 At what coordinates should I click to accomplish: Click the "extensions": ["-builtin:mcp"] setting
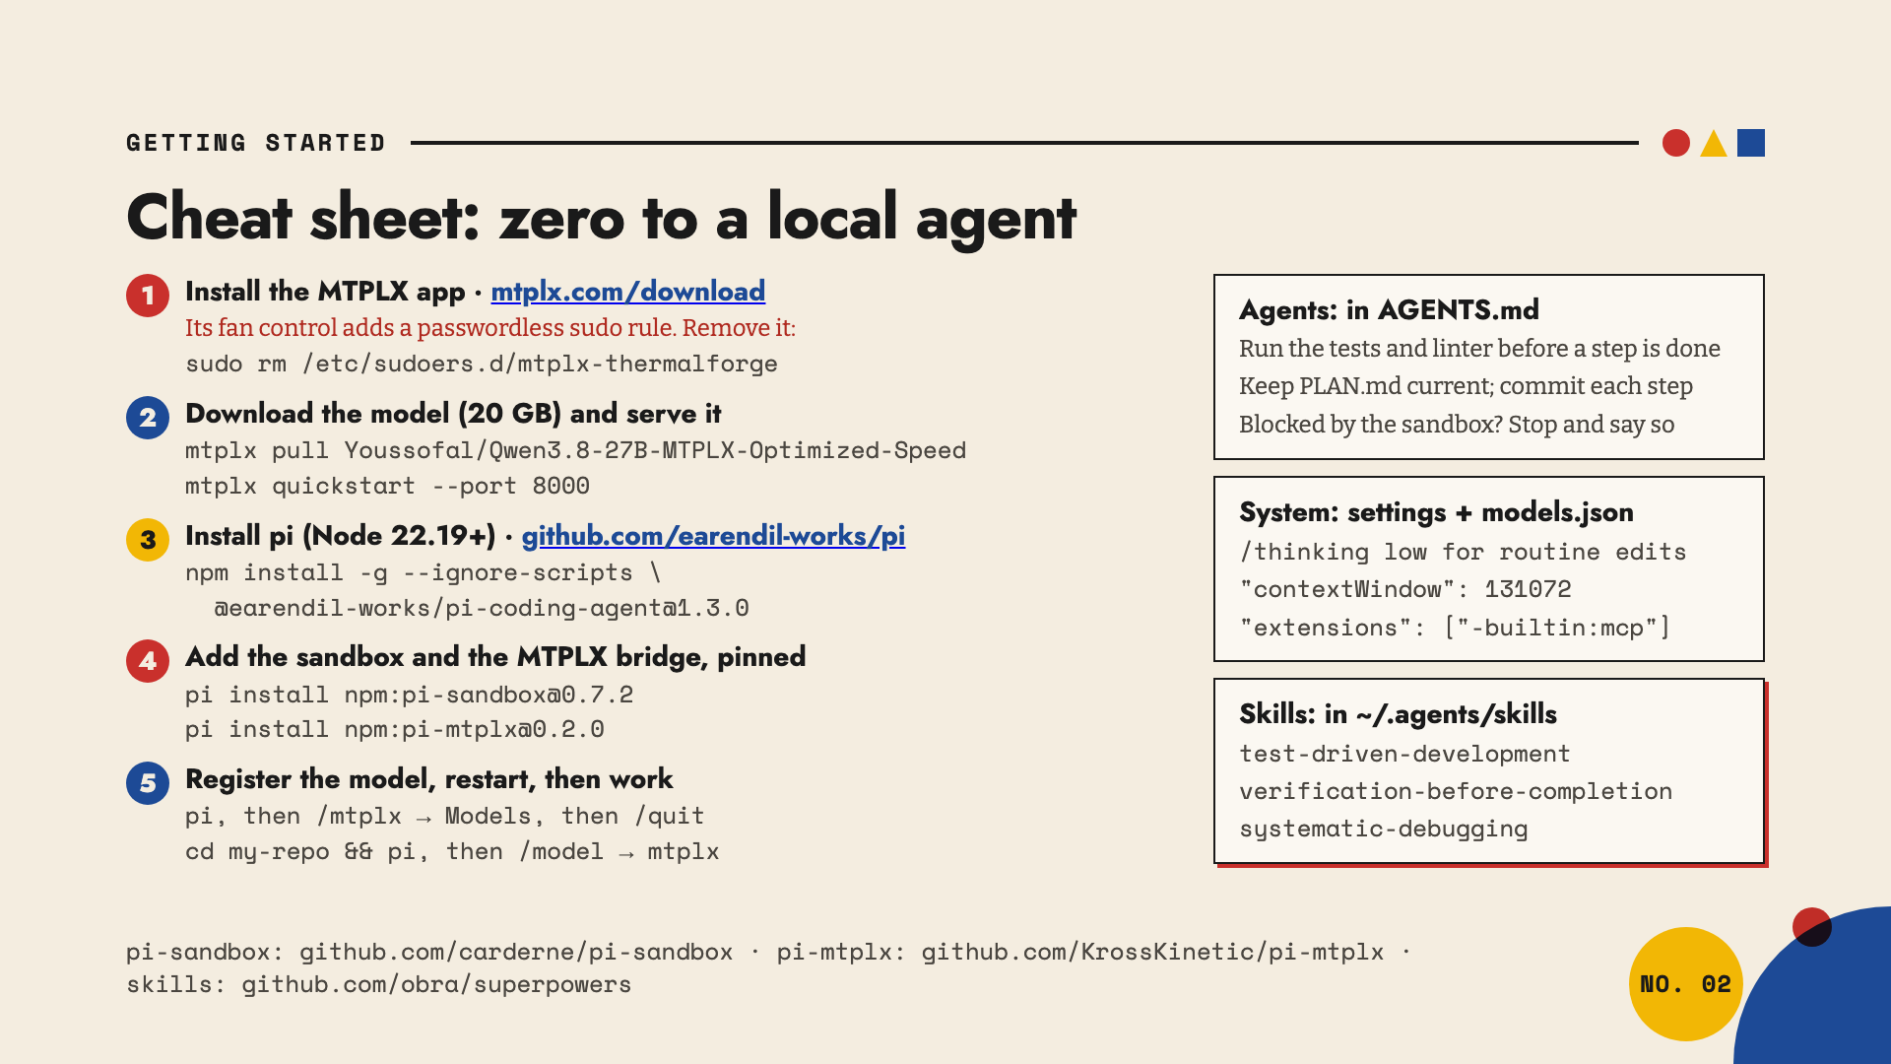(x=1455, y=628)
